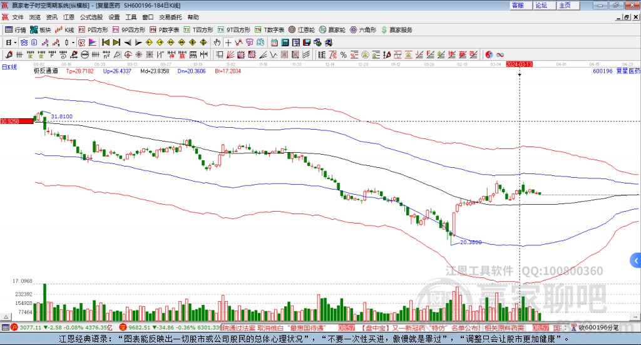
Task: Open the 六角形 hexagon chart
Action: click(x=363, y=30)
